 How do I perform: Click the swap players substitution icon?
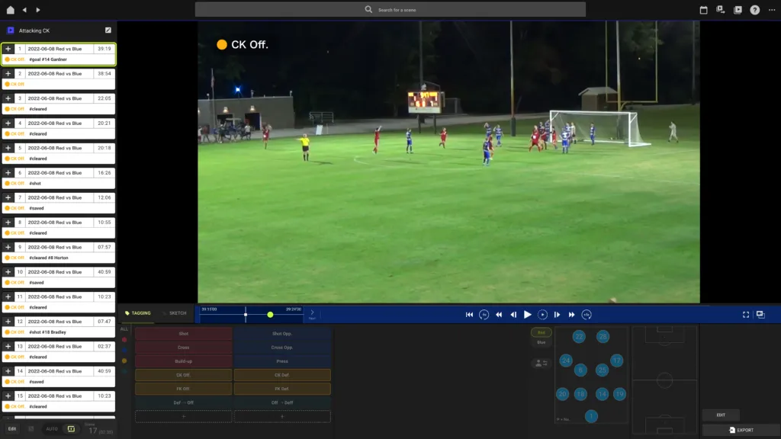pos(541,364)
